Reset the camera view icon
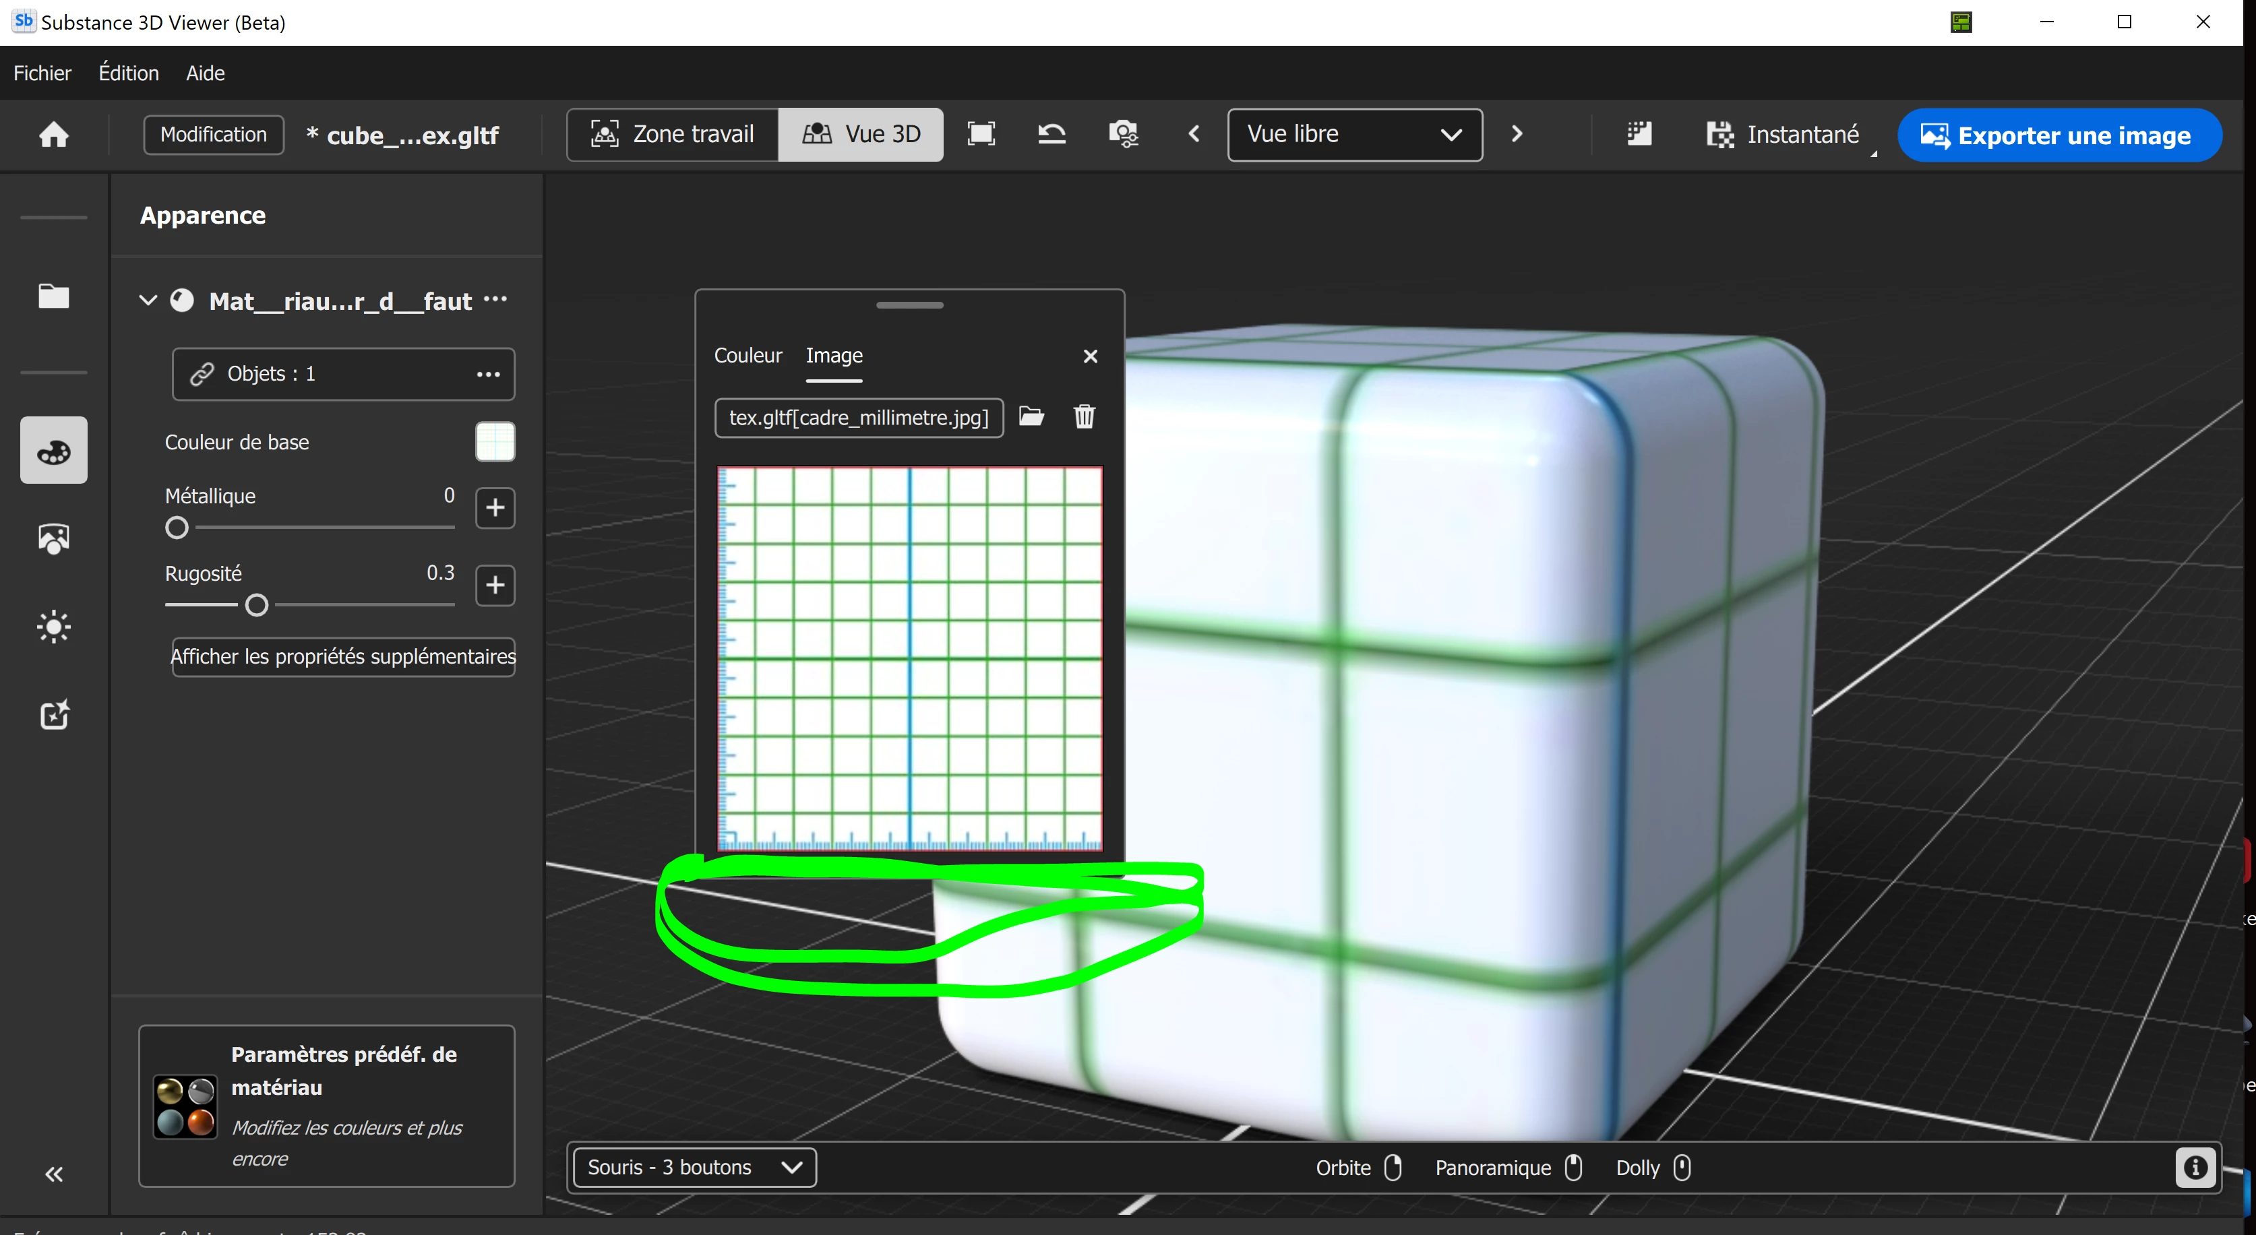The height and width of the screenshot is (1235, 2256). pos(1051,134)
